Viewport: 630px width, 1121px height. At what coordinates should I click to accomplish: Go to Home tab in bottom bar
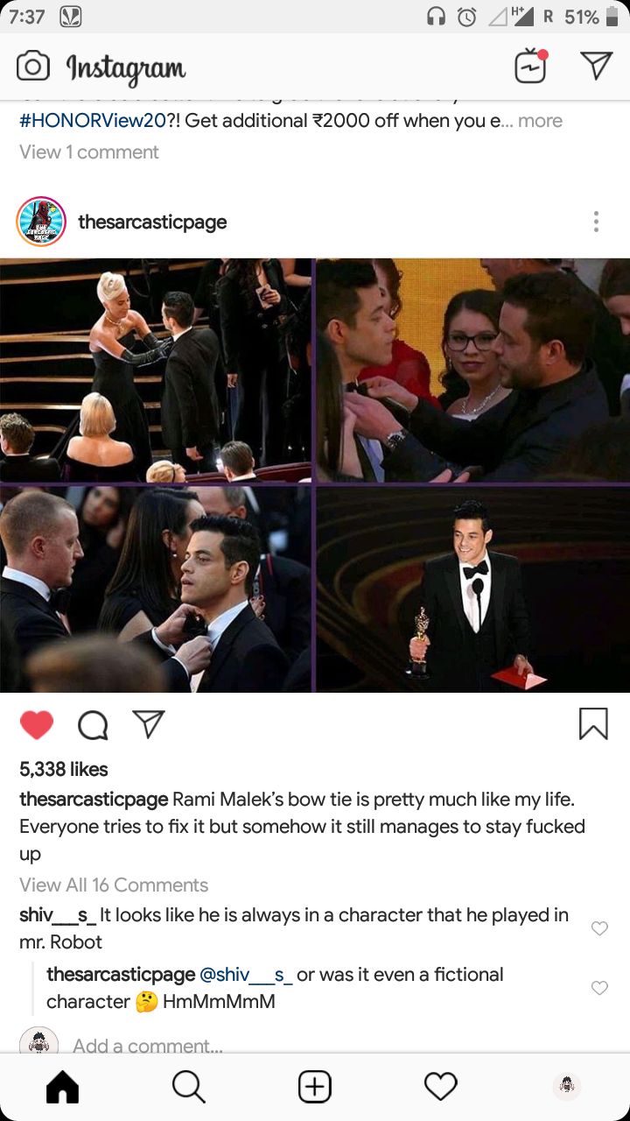(62, 1087)
